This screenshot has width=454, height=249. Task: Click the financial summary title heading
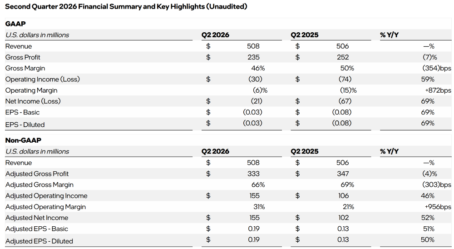(x=126, y=6)
